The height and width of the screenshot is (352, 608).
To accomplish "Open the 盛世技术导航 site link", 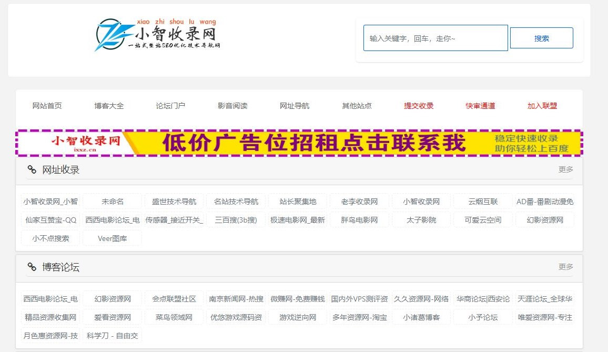I will [x=174, y=202].
